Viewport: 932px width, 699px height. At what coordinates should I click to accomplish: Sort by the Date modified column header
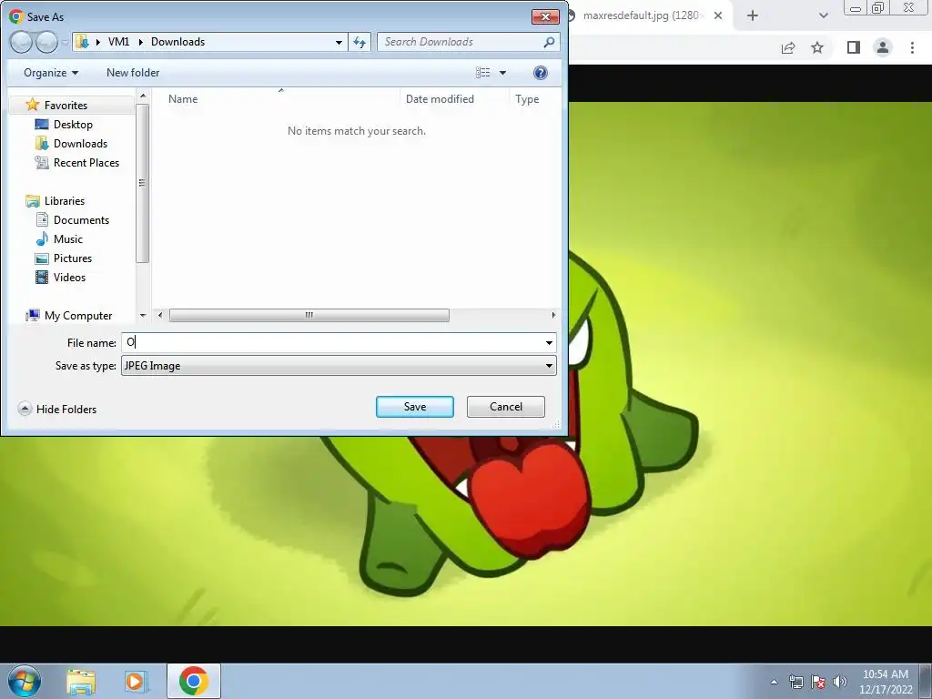[440, 98]
